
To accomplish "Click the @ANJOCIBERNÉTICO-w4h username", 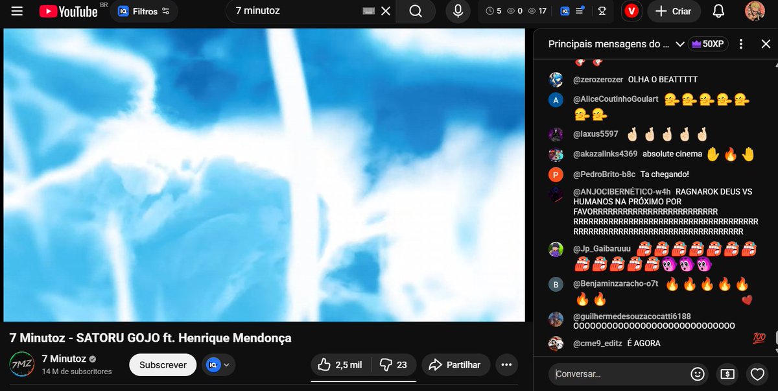I will point(622,192).
